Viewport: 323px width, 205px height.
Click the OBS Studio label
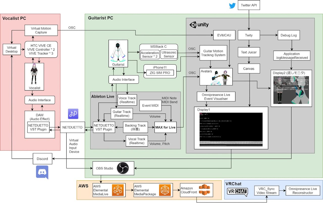104,168
